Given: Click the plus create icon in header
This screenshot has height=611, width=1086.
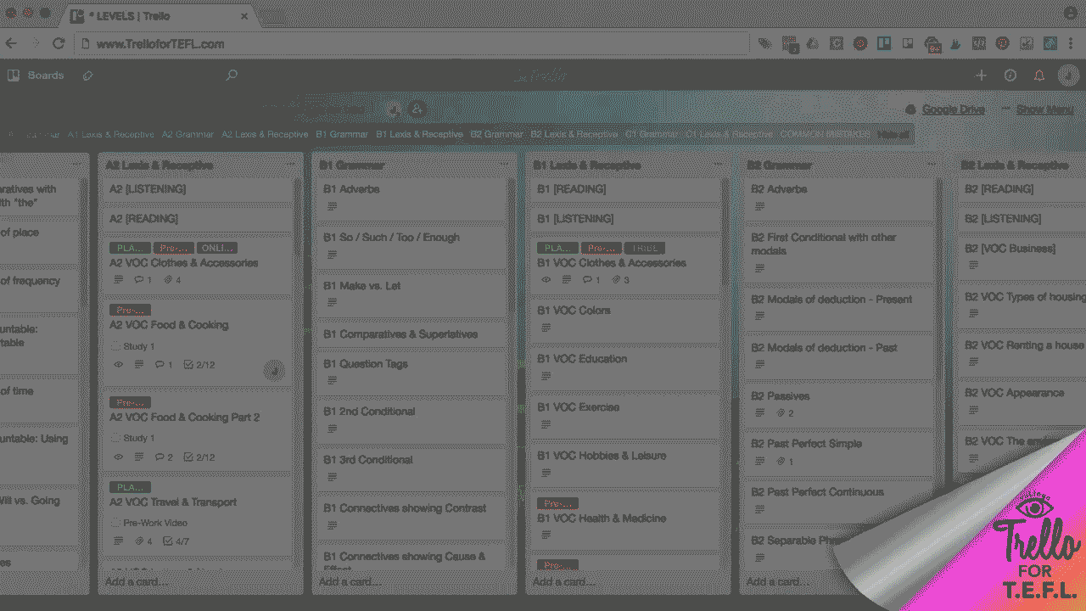Looking at the screenshot, I should pos(981,76).
